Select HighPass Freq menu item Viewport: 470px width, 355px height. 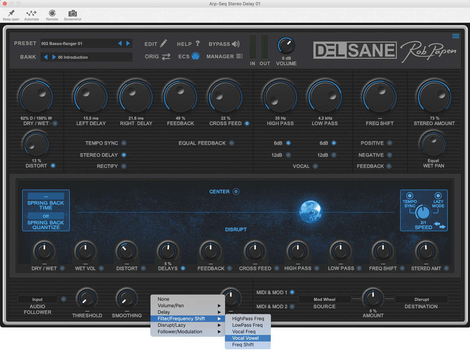248,319
